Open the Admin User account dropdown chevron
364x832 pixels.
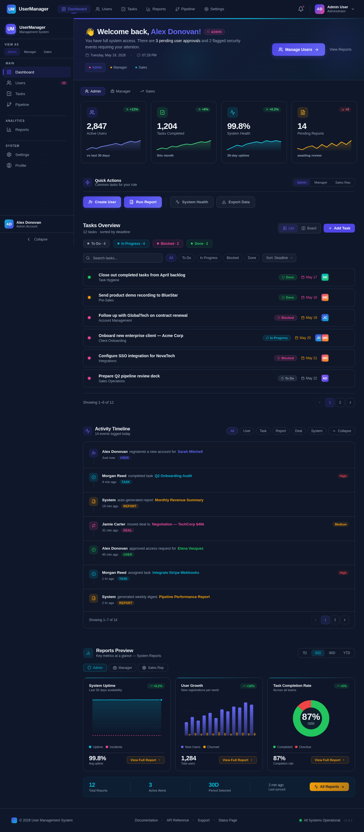tap(353, 9)
